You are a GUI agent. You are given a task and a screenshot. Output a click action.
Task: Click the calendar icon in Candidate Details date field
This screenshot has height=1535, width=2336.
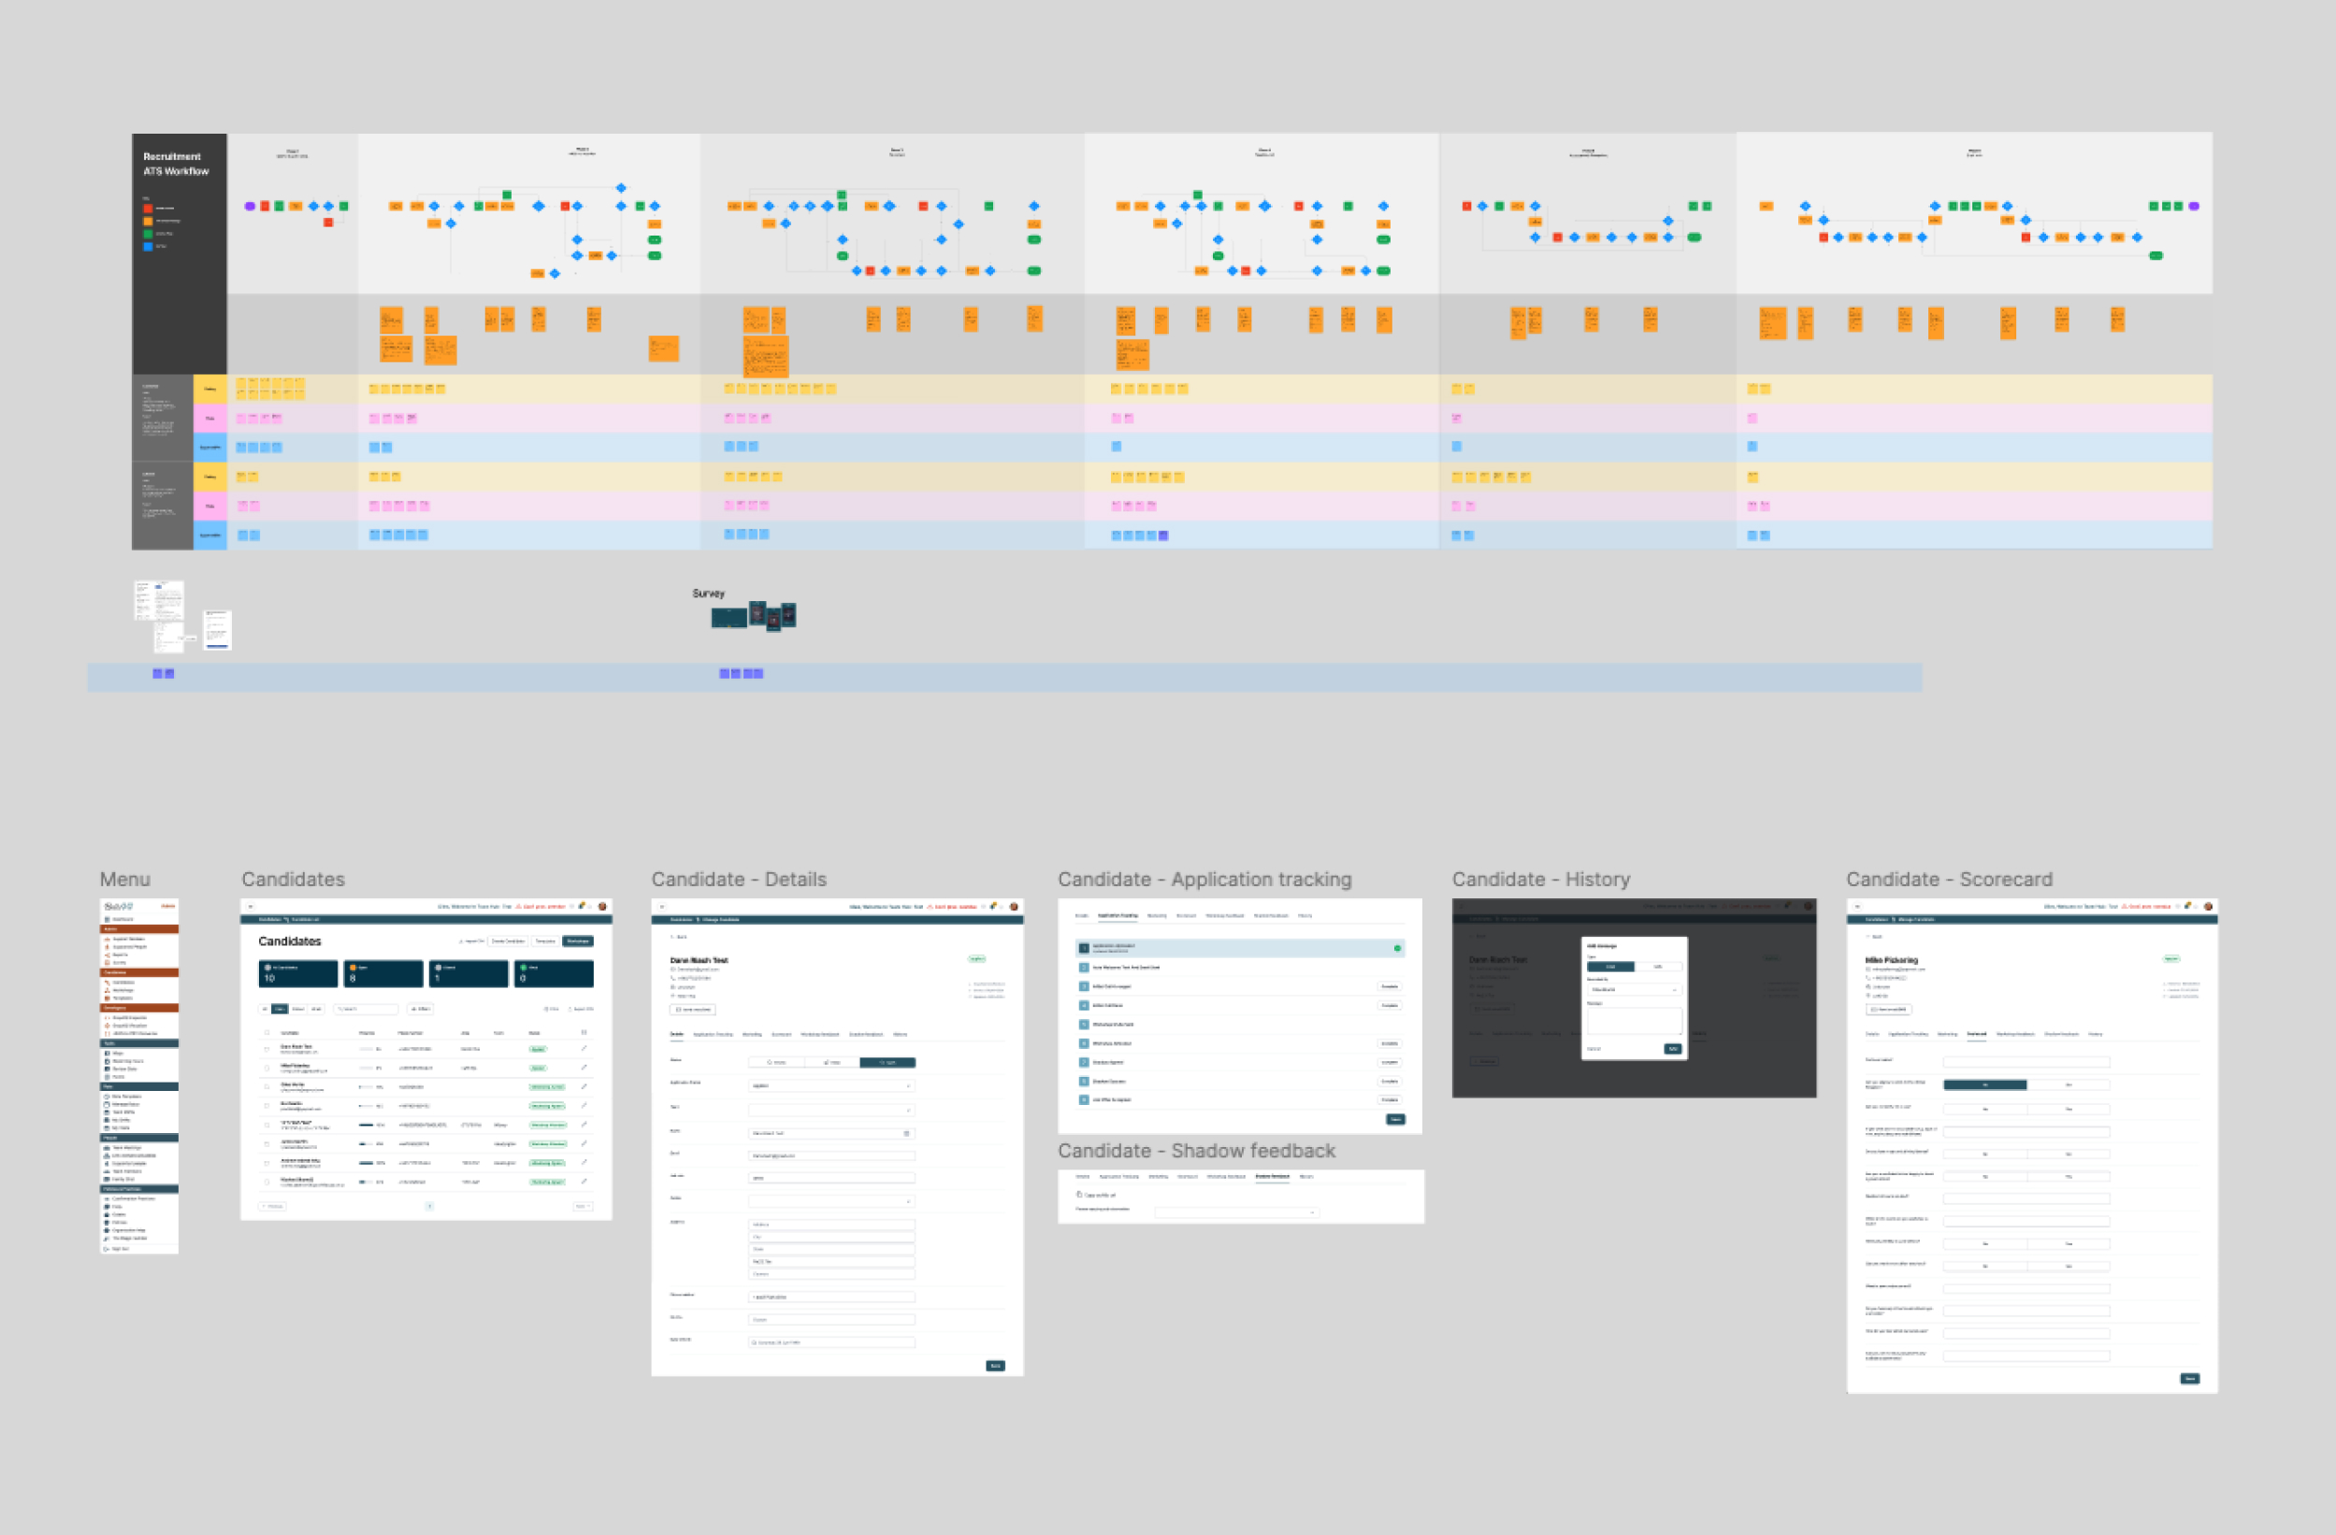[906, 1133]
